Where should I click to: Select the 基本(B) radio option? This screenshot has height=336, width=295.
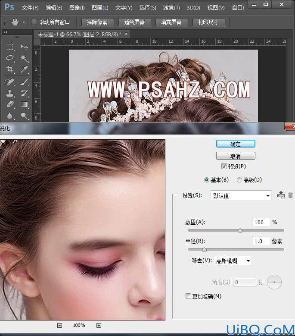click(206, 180)
